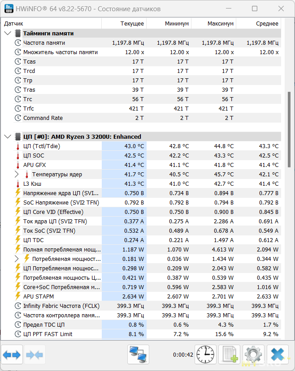This screenshot has width=295, height=371.
Task: Select Core+SoC Потребляемая м... row
Action: pos(147,287)
